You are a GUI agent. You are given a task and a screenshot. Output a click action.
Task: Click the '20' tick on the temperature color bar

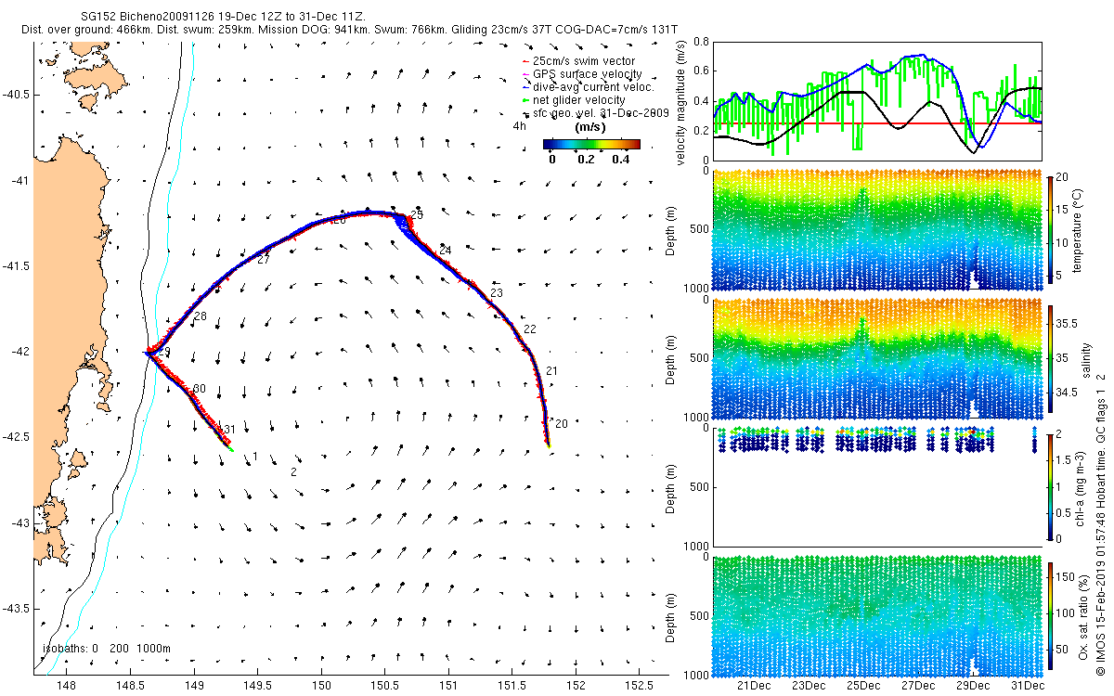[x=1064, y=177]
